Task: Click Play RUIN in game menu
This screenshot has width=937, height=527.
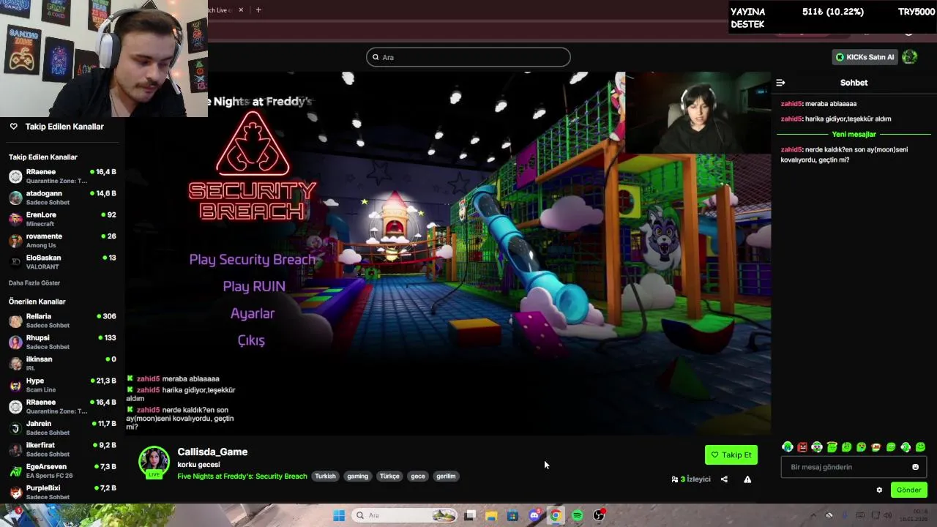Action: (254, 286)
